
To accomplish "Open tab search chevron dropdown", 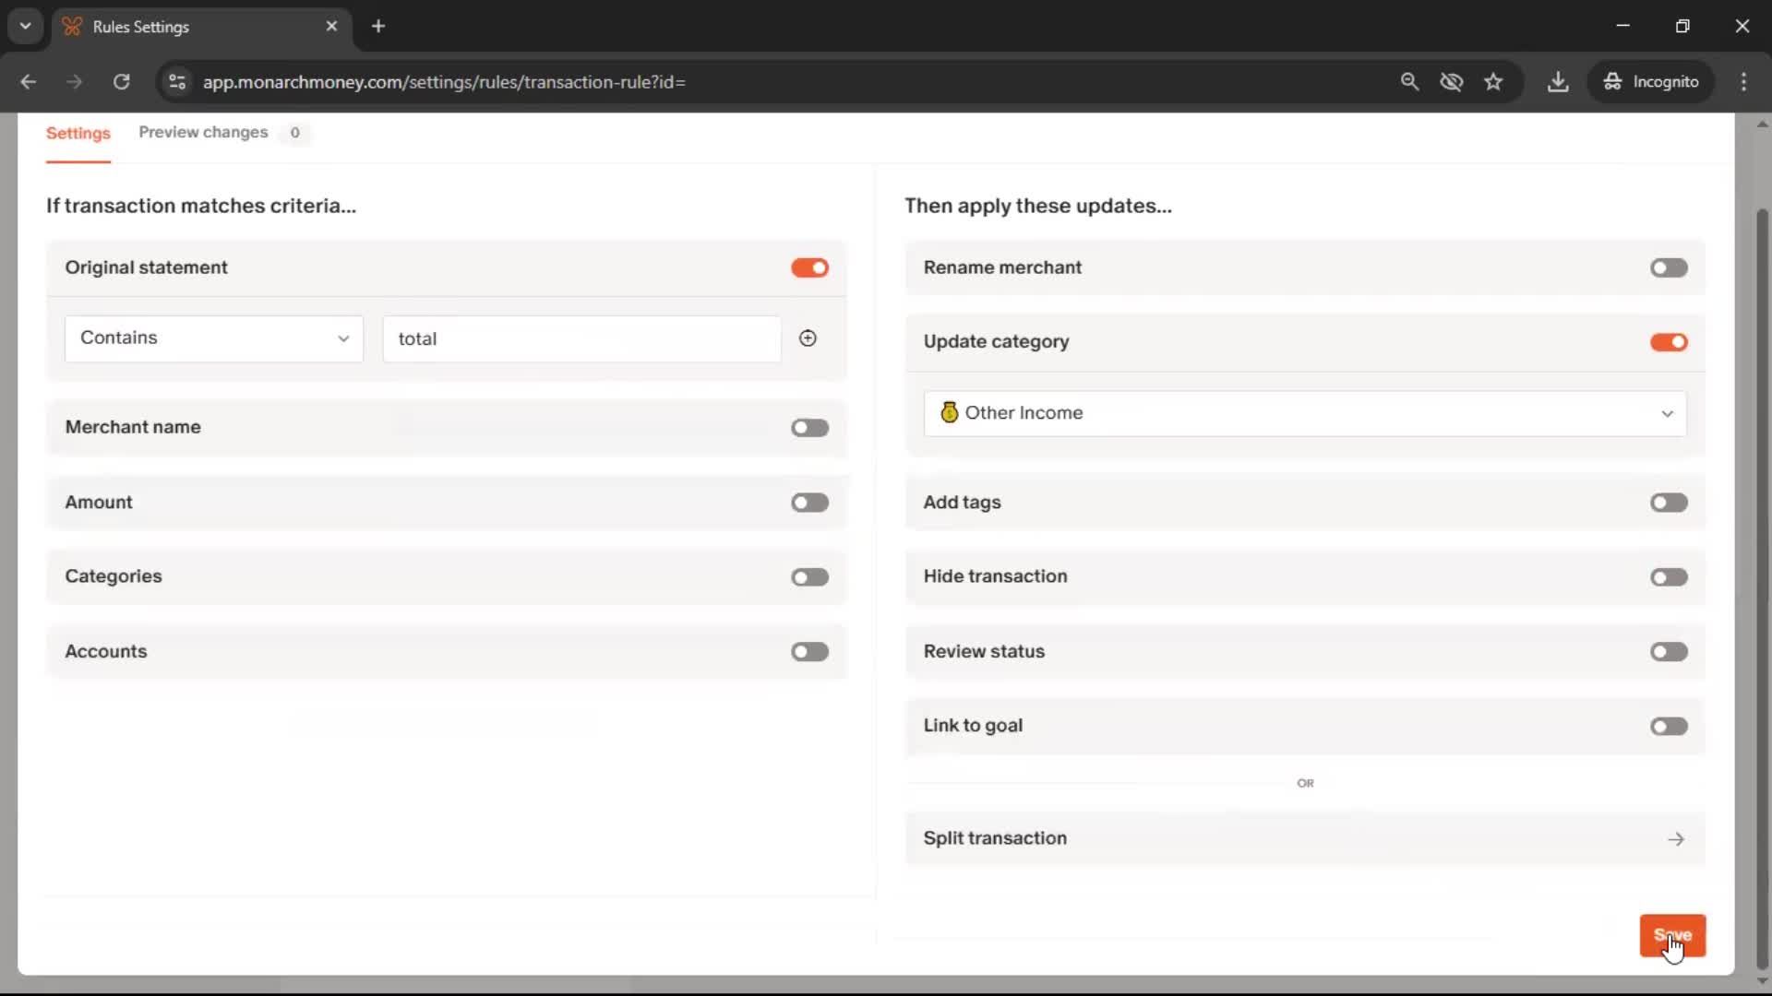I will [x=26, y=27].
